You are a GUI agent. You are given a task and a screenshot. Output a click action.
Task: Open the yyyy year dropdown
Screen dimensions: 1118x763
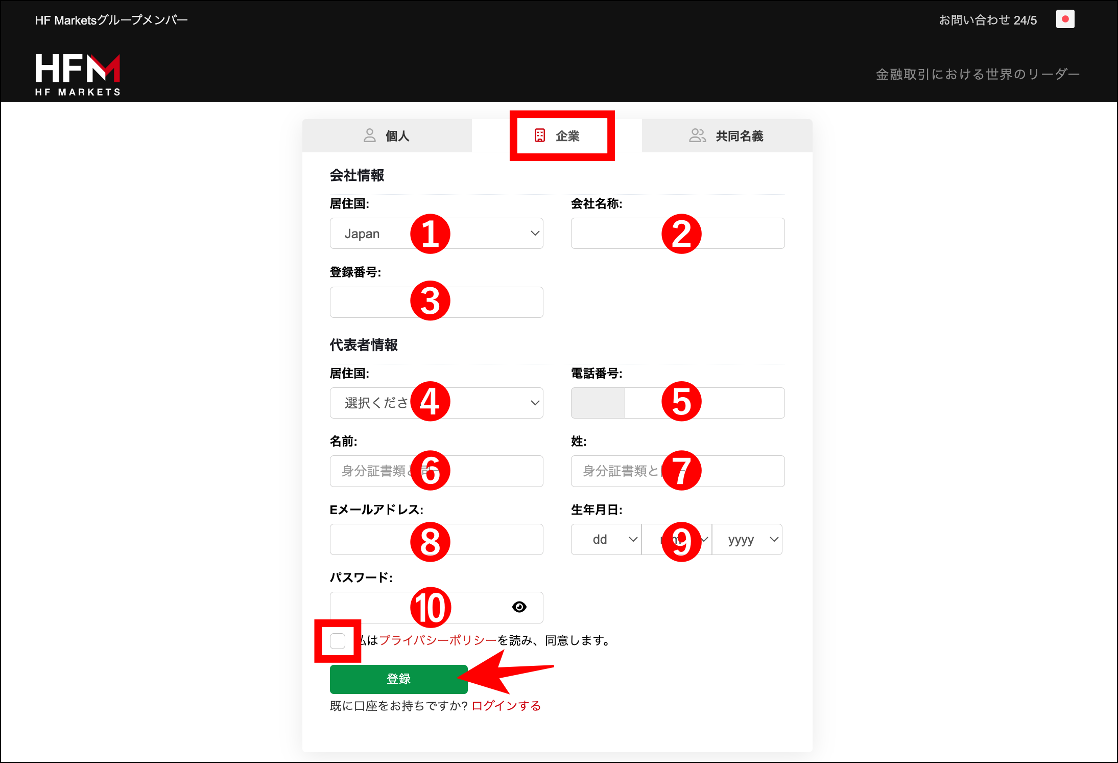coord(747,539)
